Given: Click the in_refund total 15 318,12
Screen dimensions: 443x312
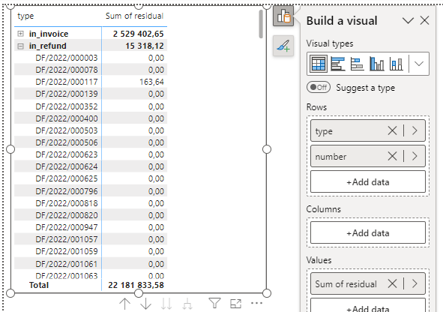Looking at the screenshot, I should point(145,46).
